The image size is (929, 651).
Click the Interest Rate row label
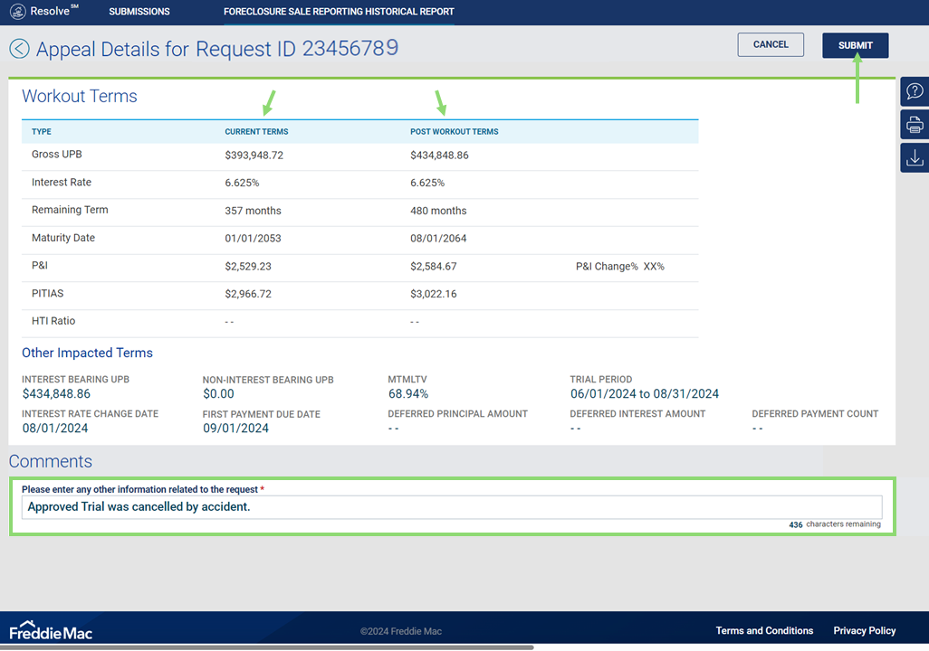(62, 183)
